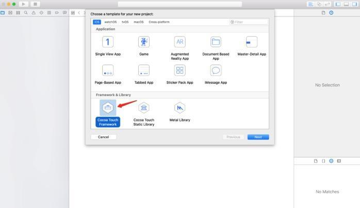Select the tvOS platform tab

coord(125,22)
